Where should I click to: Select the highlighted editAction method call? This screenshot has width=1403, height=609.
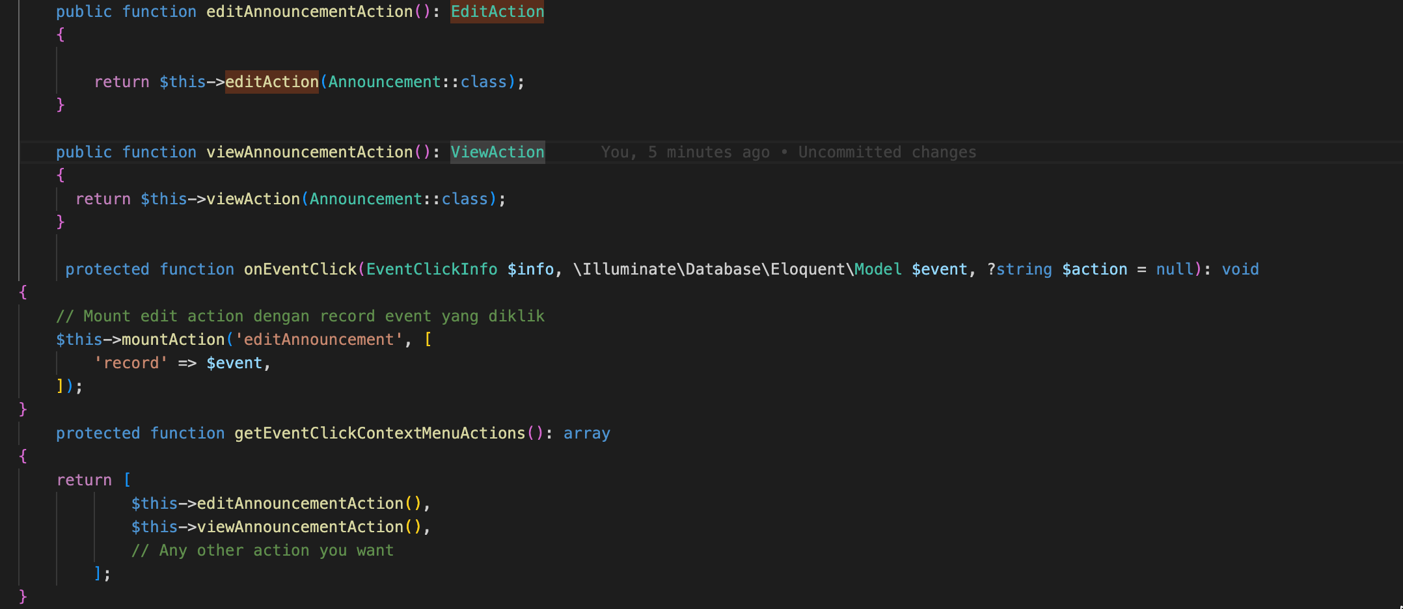(272, 82)
